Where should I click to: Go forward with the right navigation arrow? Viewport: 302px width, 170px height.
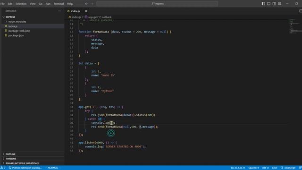coord(92,4)
